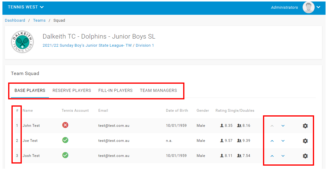Switch to the Team Managers tab
Image resolution: width=331 pixels, height=181 pixels.
click(x=158, y=90)
